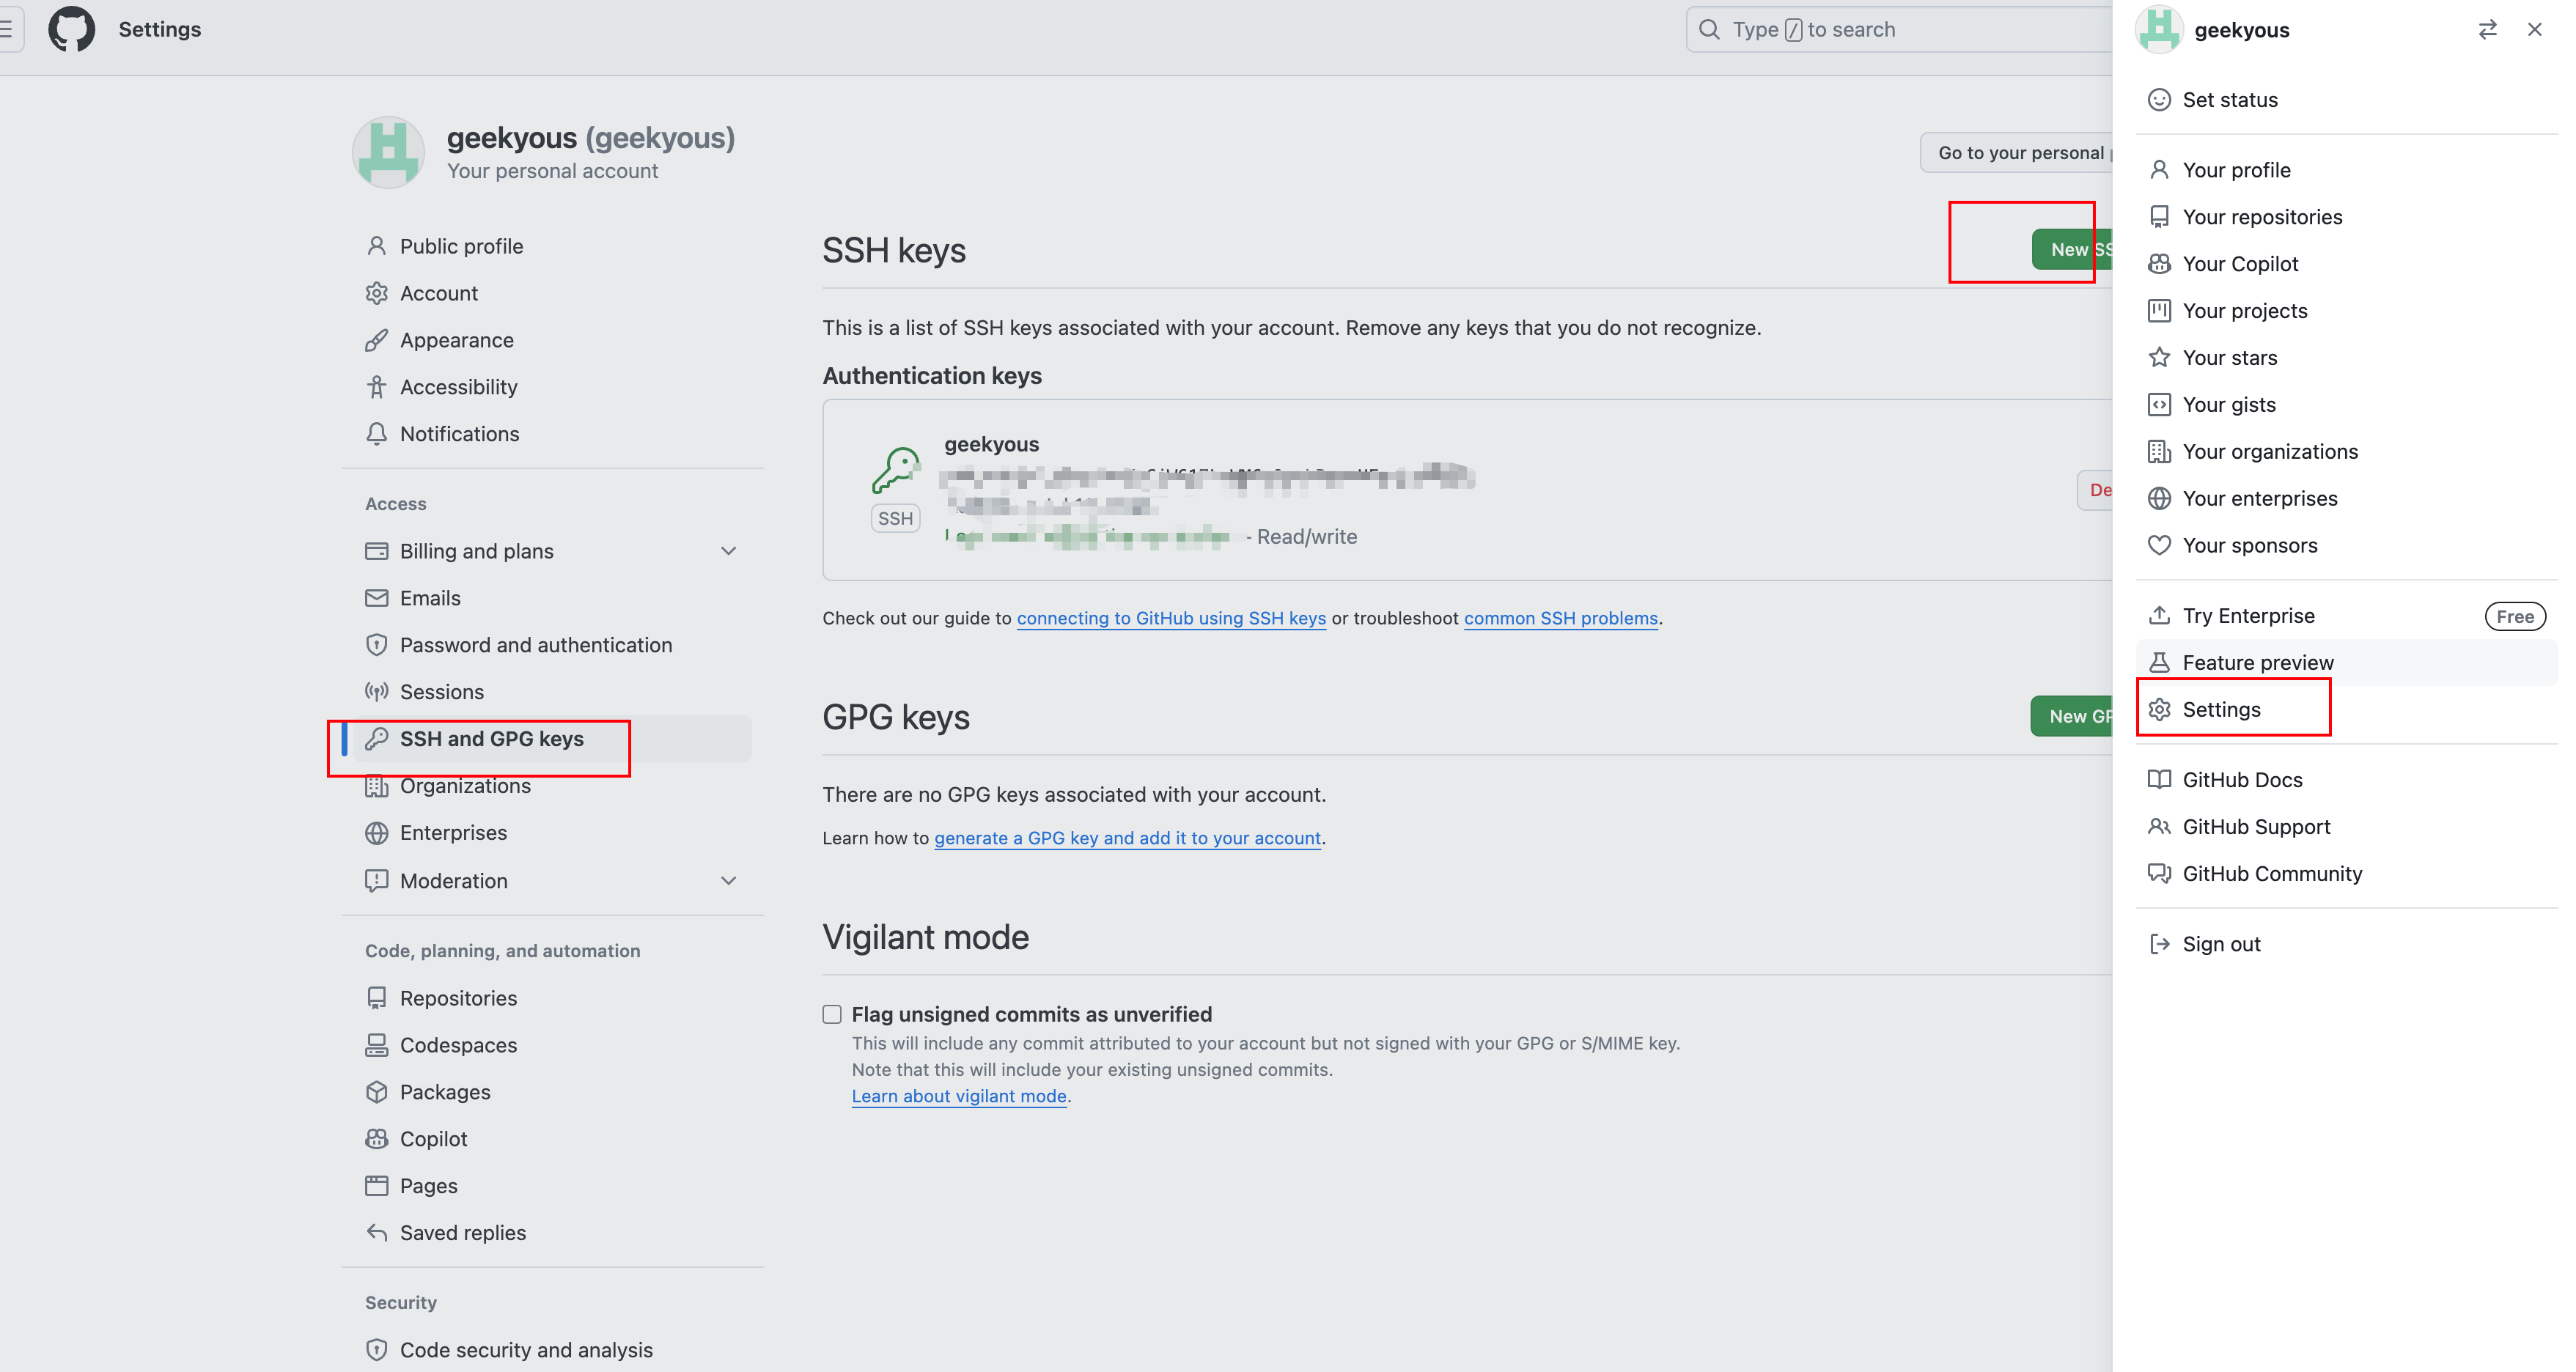
Task: Click the Feature preview beaker icon
Action: [x=2159, y=663]
